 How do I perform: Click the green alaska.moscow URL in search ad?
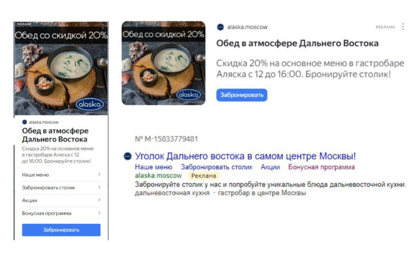[x=158, y=175]
